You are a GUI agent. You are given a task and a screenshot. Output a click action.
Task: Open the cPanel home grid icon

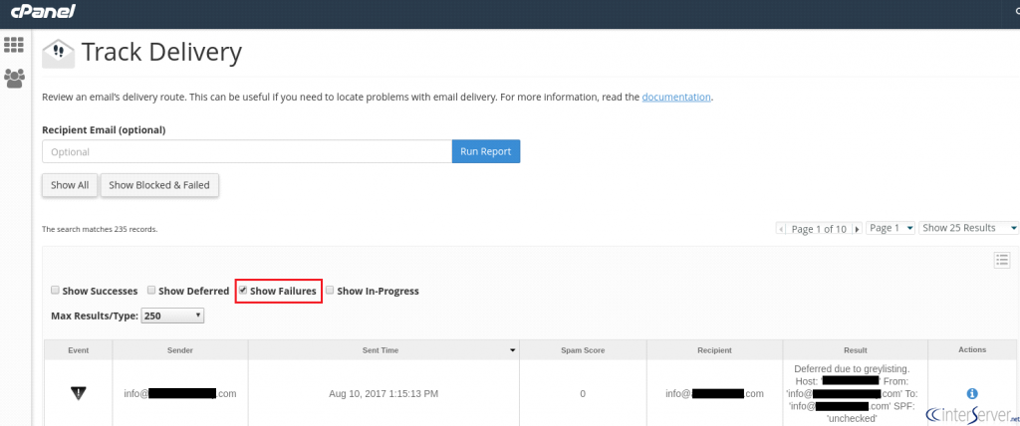click(14, 45)
